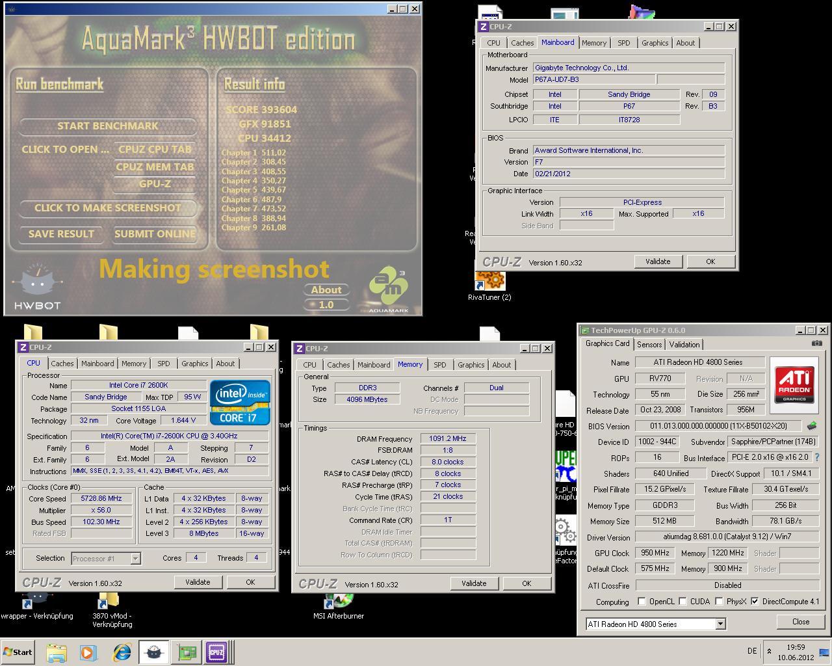Click the P67A-UD7-B3 model field

click(594, 80)
